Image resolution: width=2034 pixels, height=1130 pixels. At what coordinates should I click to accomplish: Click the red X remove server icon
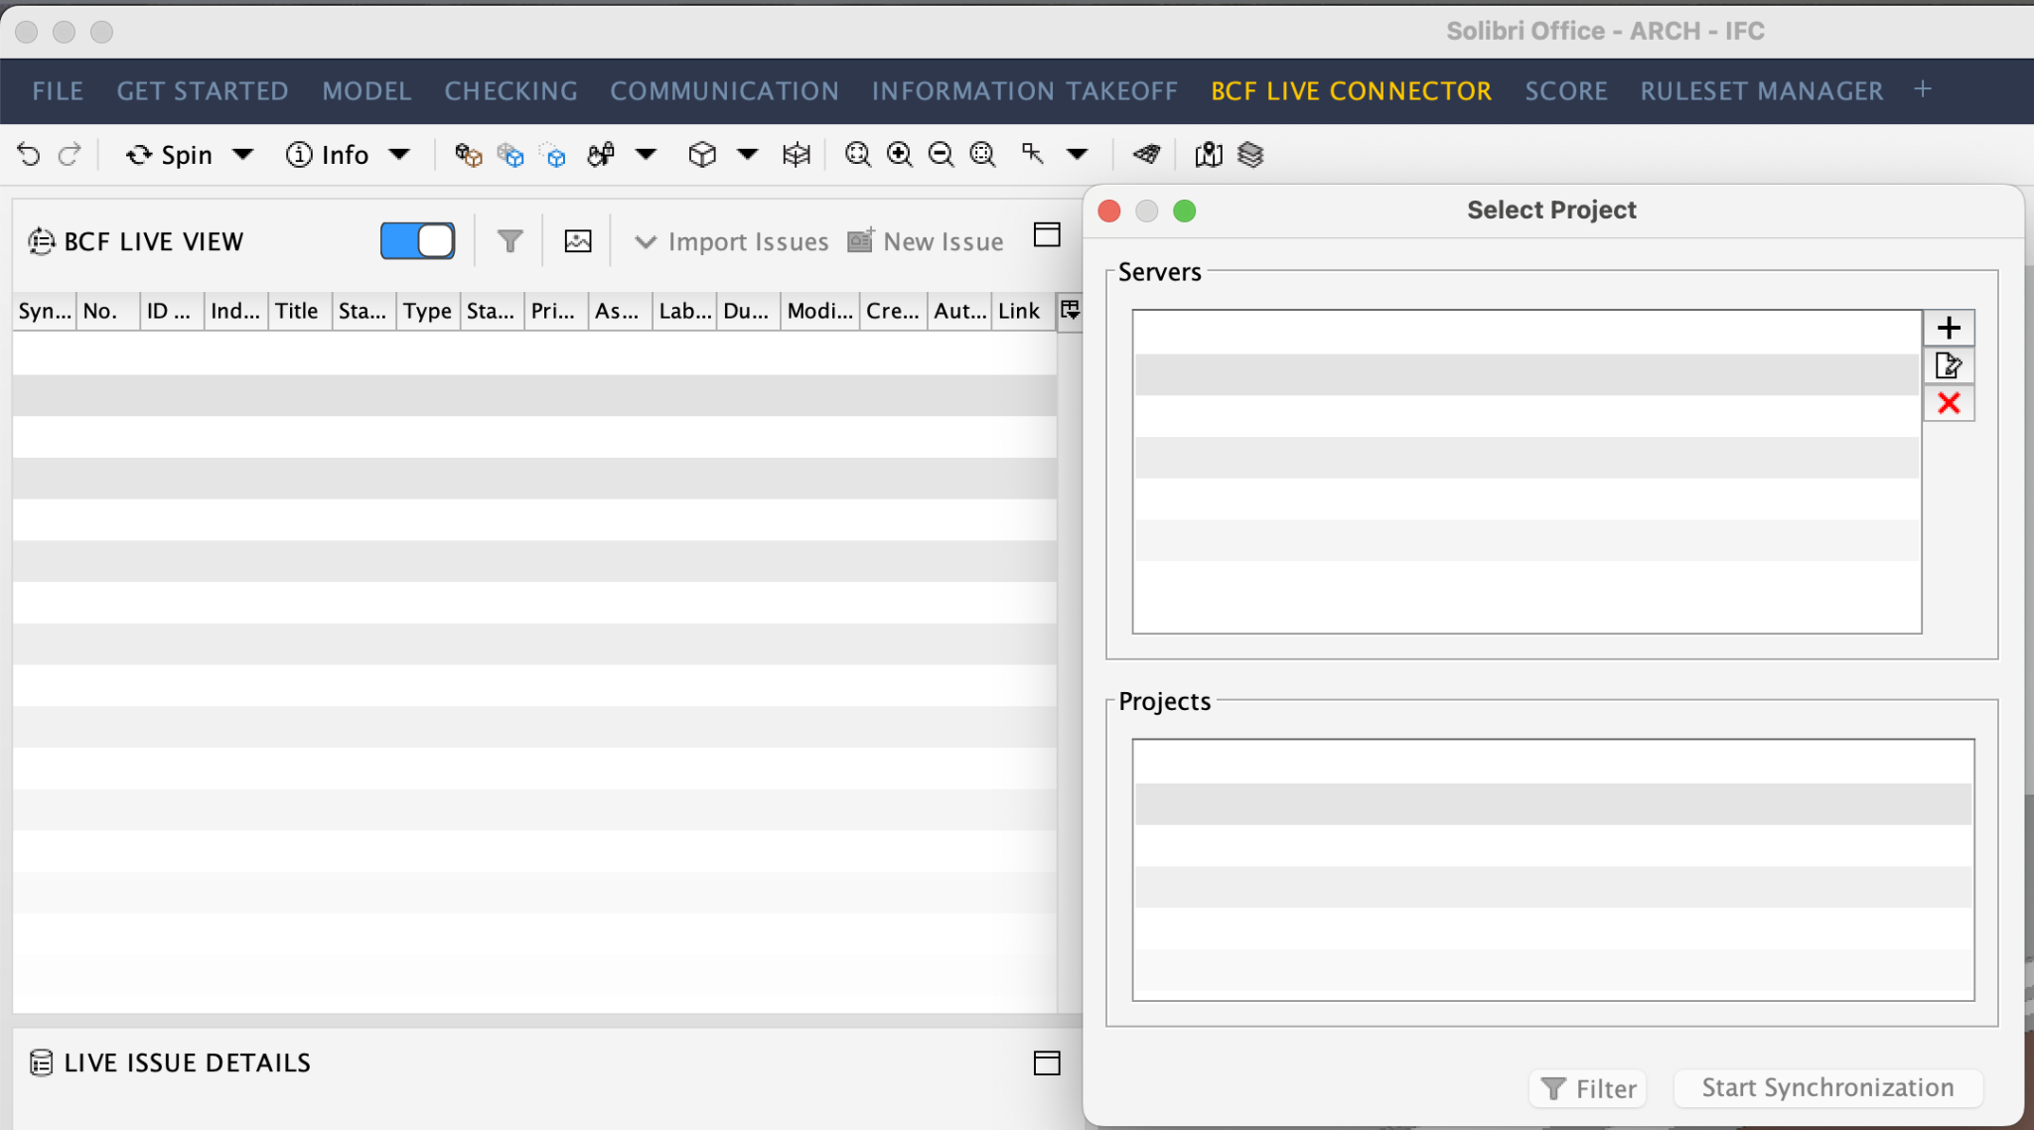click(x=1949, y=403)
